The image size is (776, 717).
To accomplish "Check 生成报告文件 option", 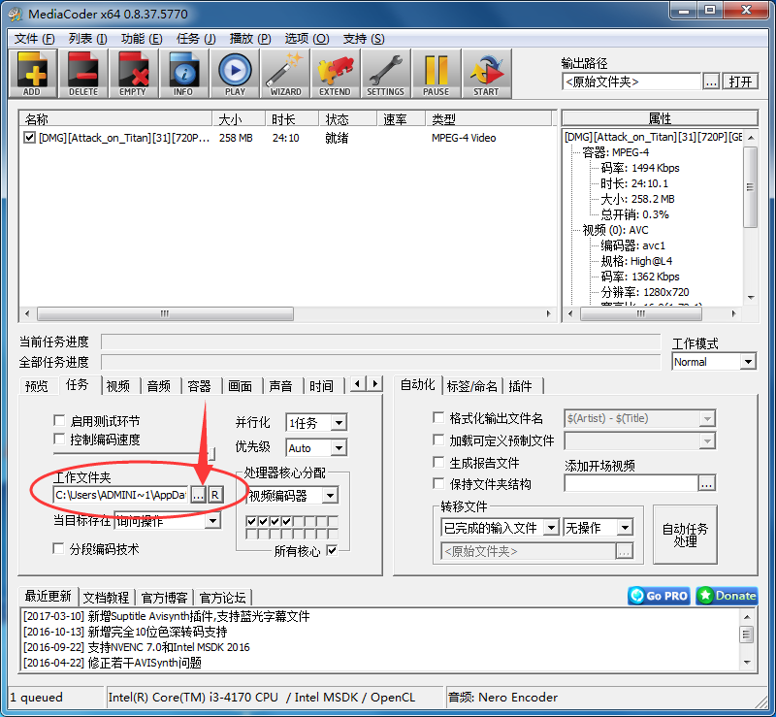I will [436, 462].
